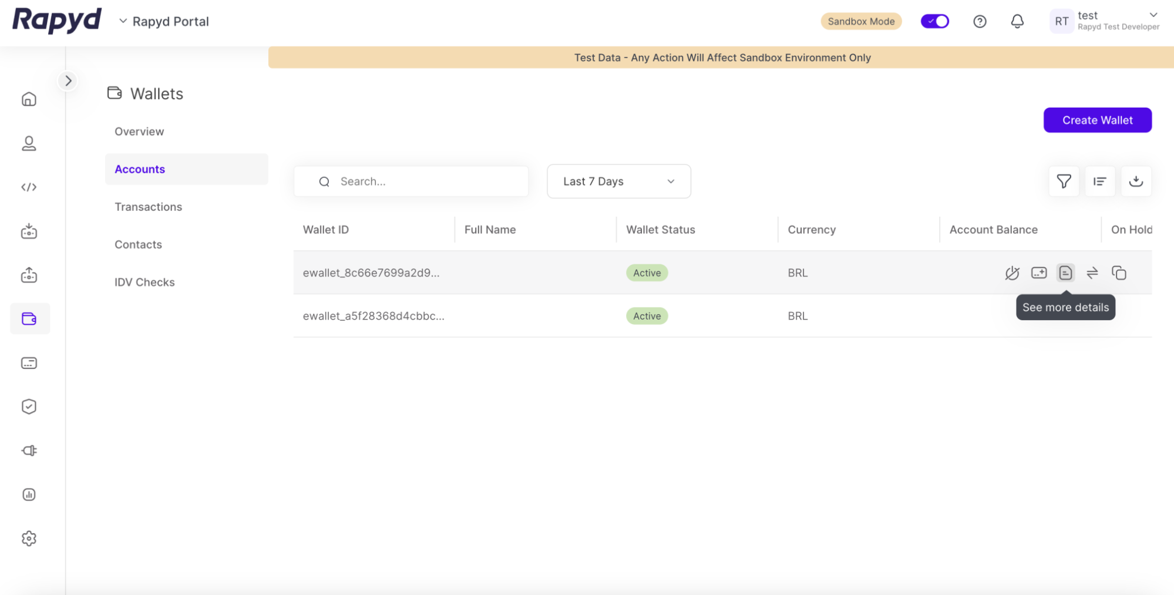Toggle the Sandbox Mode switch

click(935, 22)
